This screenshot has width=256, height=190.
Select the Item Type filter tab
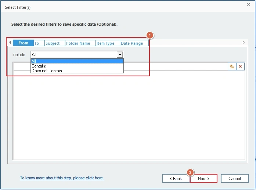coord(108,43)
